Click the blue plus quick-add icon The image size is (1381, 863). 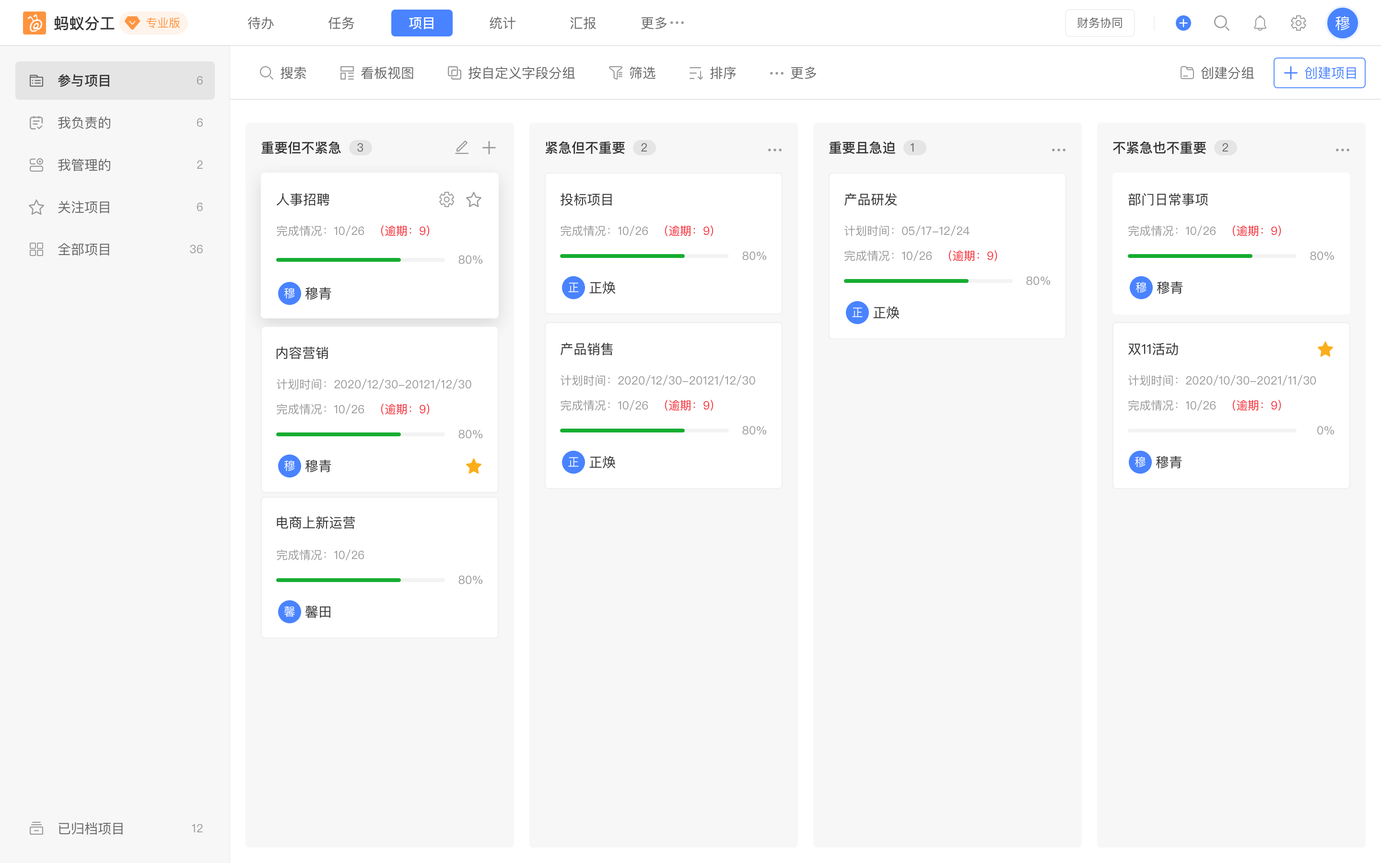[1183, 23]
